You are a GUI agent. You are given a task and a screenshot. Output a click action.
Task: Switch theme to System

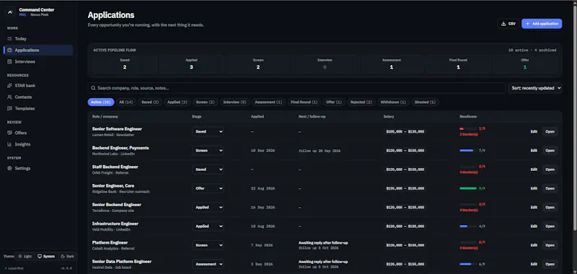[x=46, y=257]
